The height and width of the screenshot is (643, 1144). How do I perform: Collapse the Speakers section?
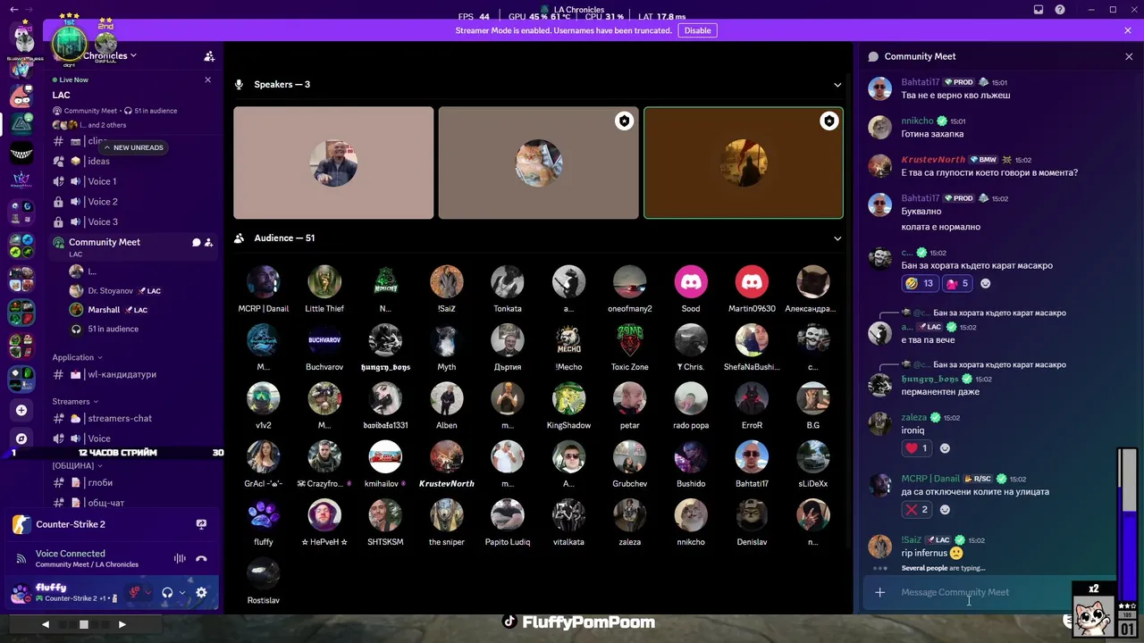pyautogui.click(x=837, y=85)
